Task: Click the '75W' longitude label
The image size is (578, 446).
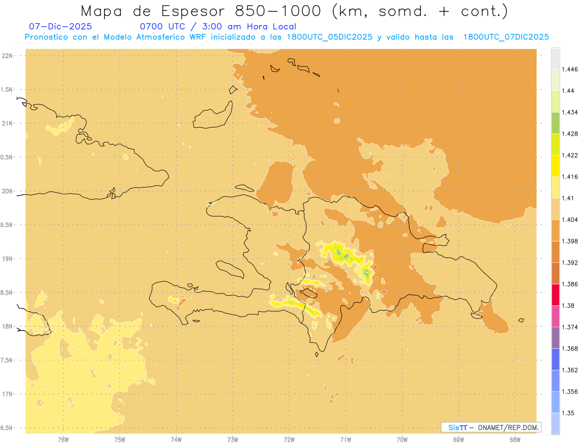Action: (x=120, y=439)
